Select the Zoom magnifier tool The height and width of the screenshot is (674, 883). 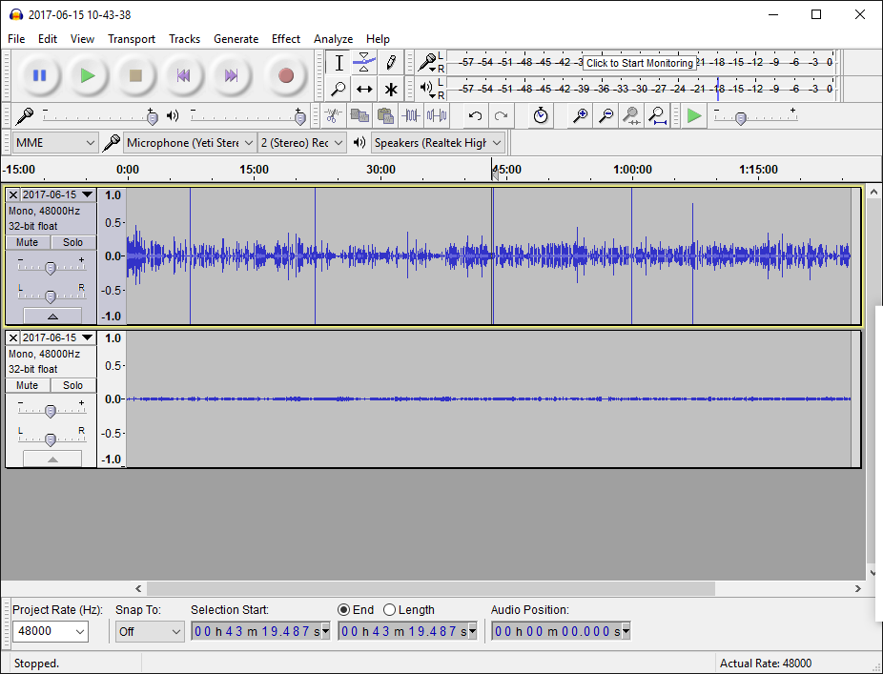(x=339, y=89)
